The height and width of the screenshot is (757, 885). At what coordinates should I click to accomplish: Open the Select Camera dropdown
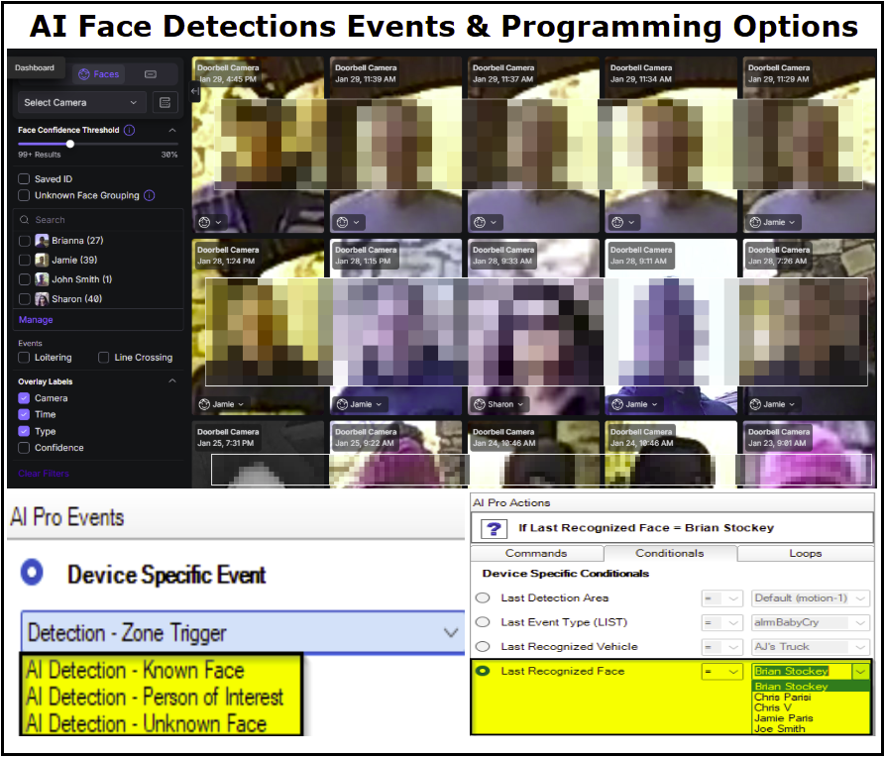click(81, 102)
